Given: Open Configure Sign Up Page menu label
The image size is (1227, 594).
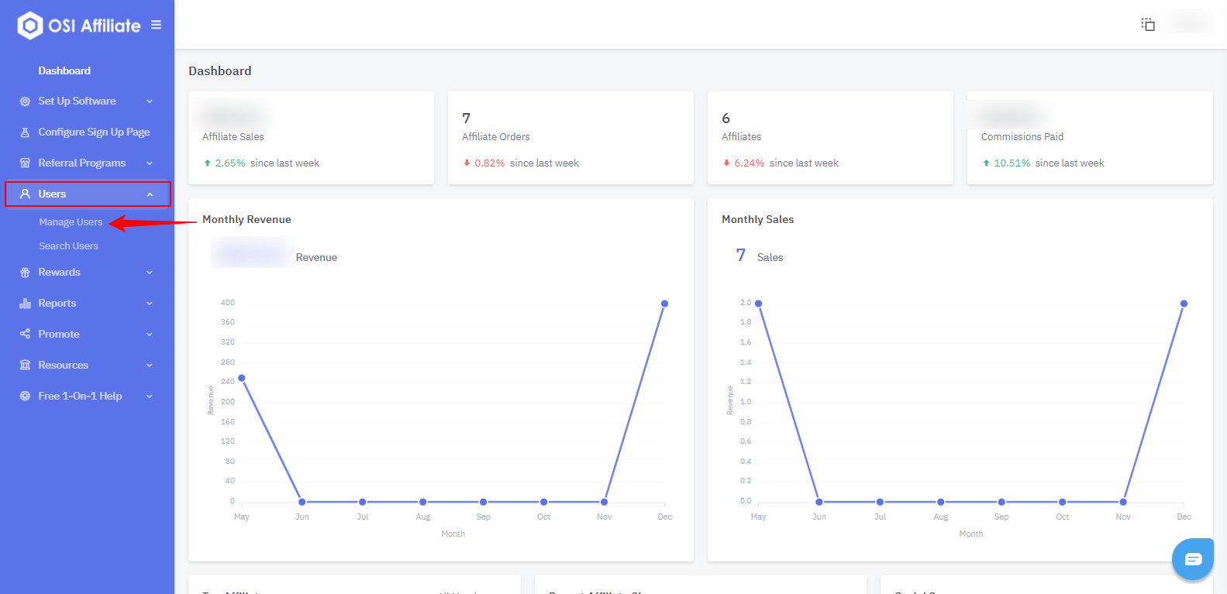Looking at the screenshot, I should pyautogui.click(x=94, y=132).
